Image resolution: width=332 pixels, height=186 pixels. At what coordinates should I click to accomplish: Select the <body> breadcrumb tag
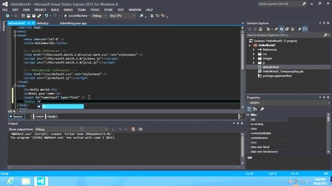click(52, 116)
